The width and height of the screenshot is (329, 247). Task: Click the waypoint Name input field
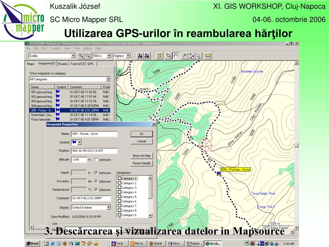coord(94,134)
